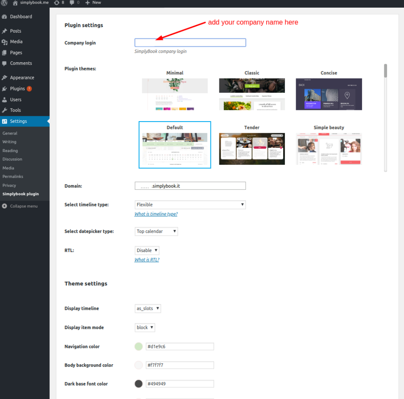Click the Company login text field

[x=190, y=43]
